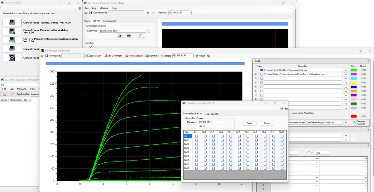Viewport: 374px width, 192px height.
Task: Click Edit Comment in WaveViewer toolbar
Action: pyautogui.click(x=113, y=56)
